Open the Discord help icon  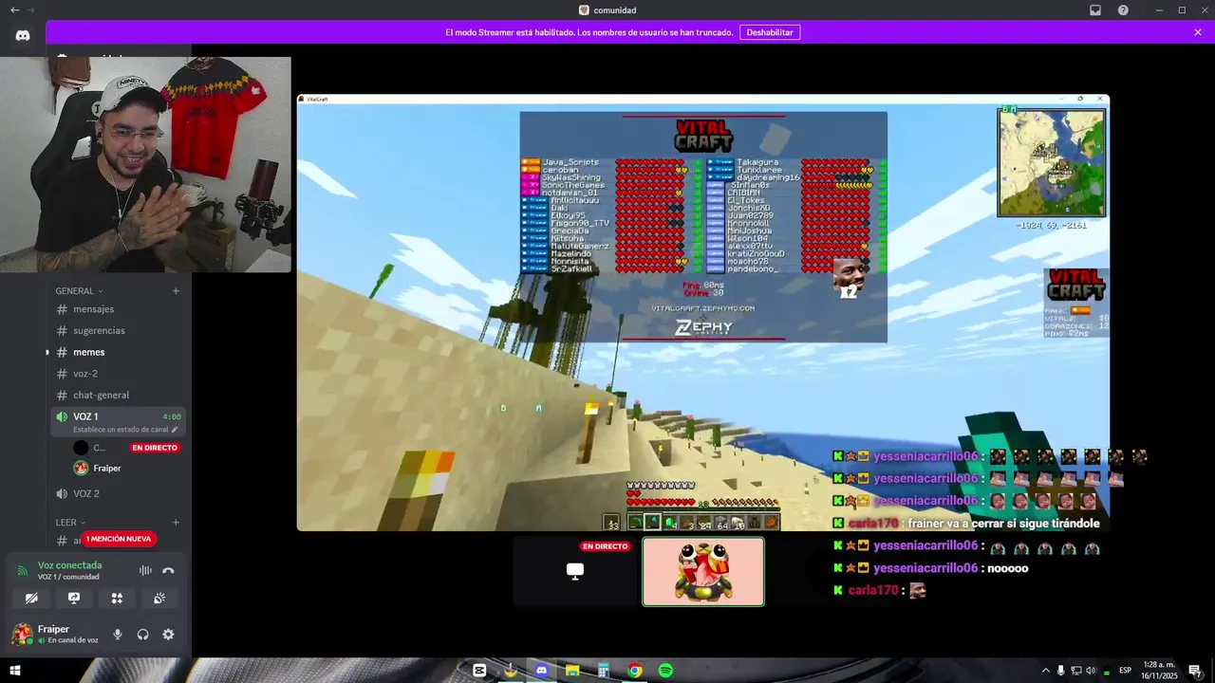[x=1123, y=9]
